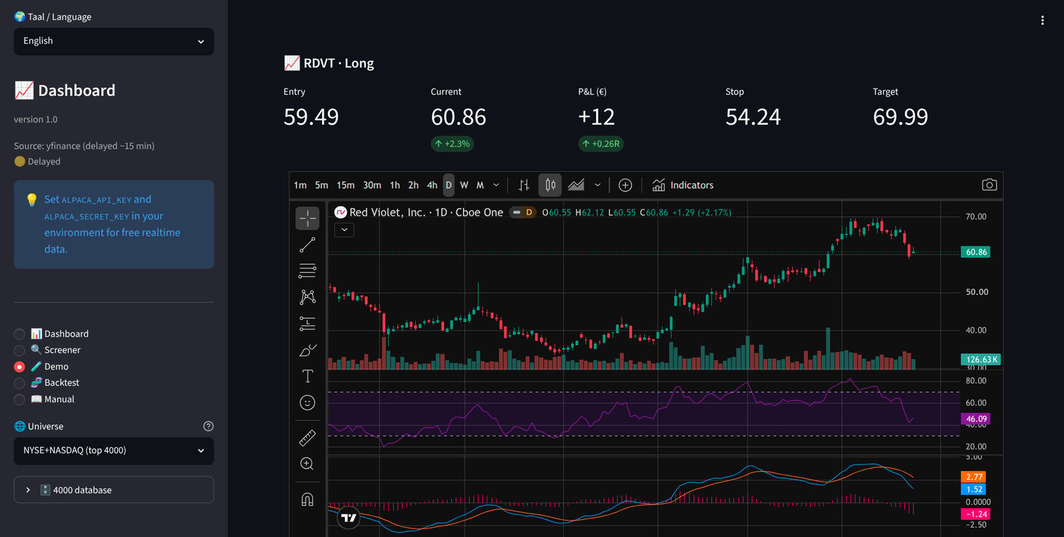Screen dimensions: 1064x537
Task: Select the candlestick chart style icon
Action: click(x=550, y=185)
